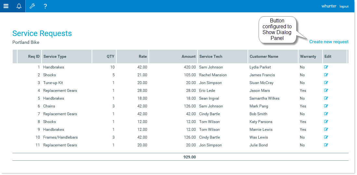Viewport: 357px width, 175px height.
Task: Select the Rachel Mansion tech cell
Action: [213, 75]
